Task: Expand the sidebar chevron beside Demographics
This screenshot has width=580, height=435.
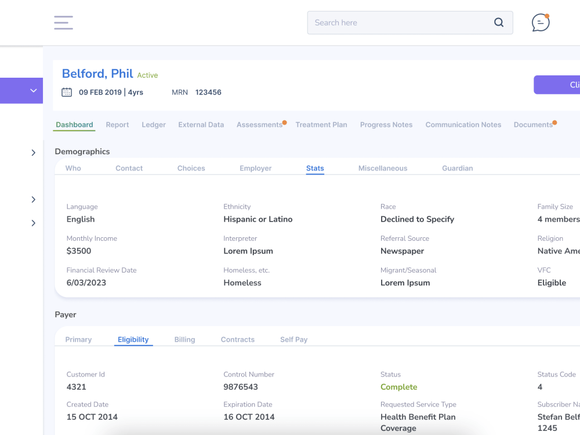Action: [33, 153]
